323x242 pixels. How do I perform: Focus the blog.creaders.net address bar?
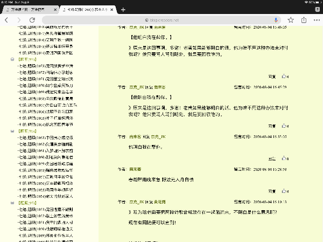(x=161, y=20)
